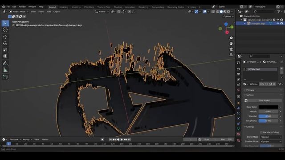This screenshot has height=160, width=285.
Task: Open the Modifier wrench properties tab
Action: 239,108
